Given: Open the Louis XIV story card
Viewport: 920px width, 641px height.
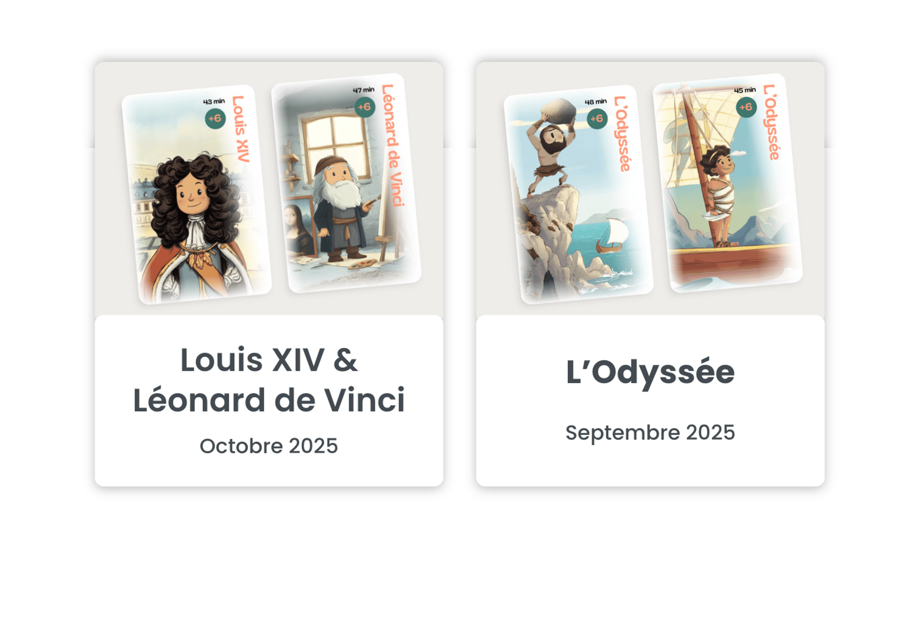Looking at the screenshot, I should (196, 195).
